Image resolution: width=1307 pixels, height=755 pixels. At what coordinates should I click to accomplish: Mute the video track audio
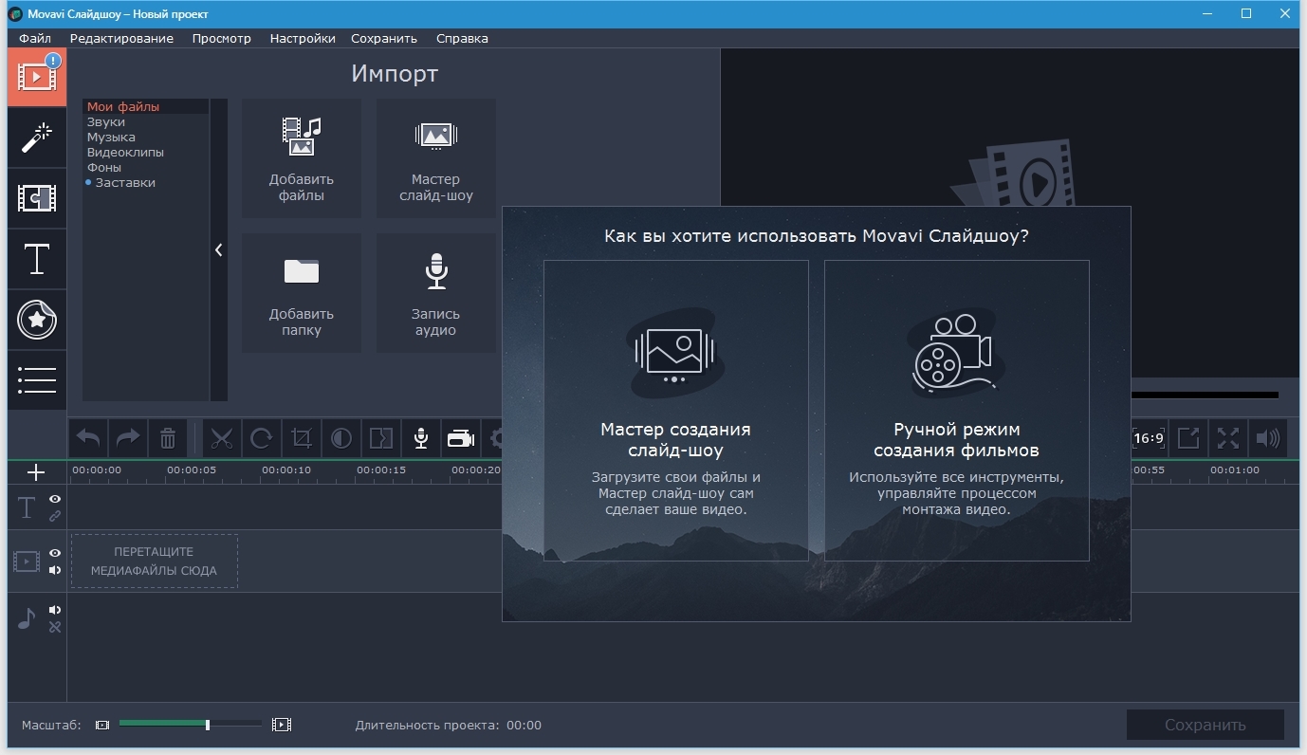(55, 570)
